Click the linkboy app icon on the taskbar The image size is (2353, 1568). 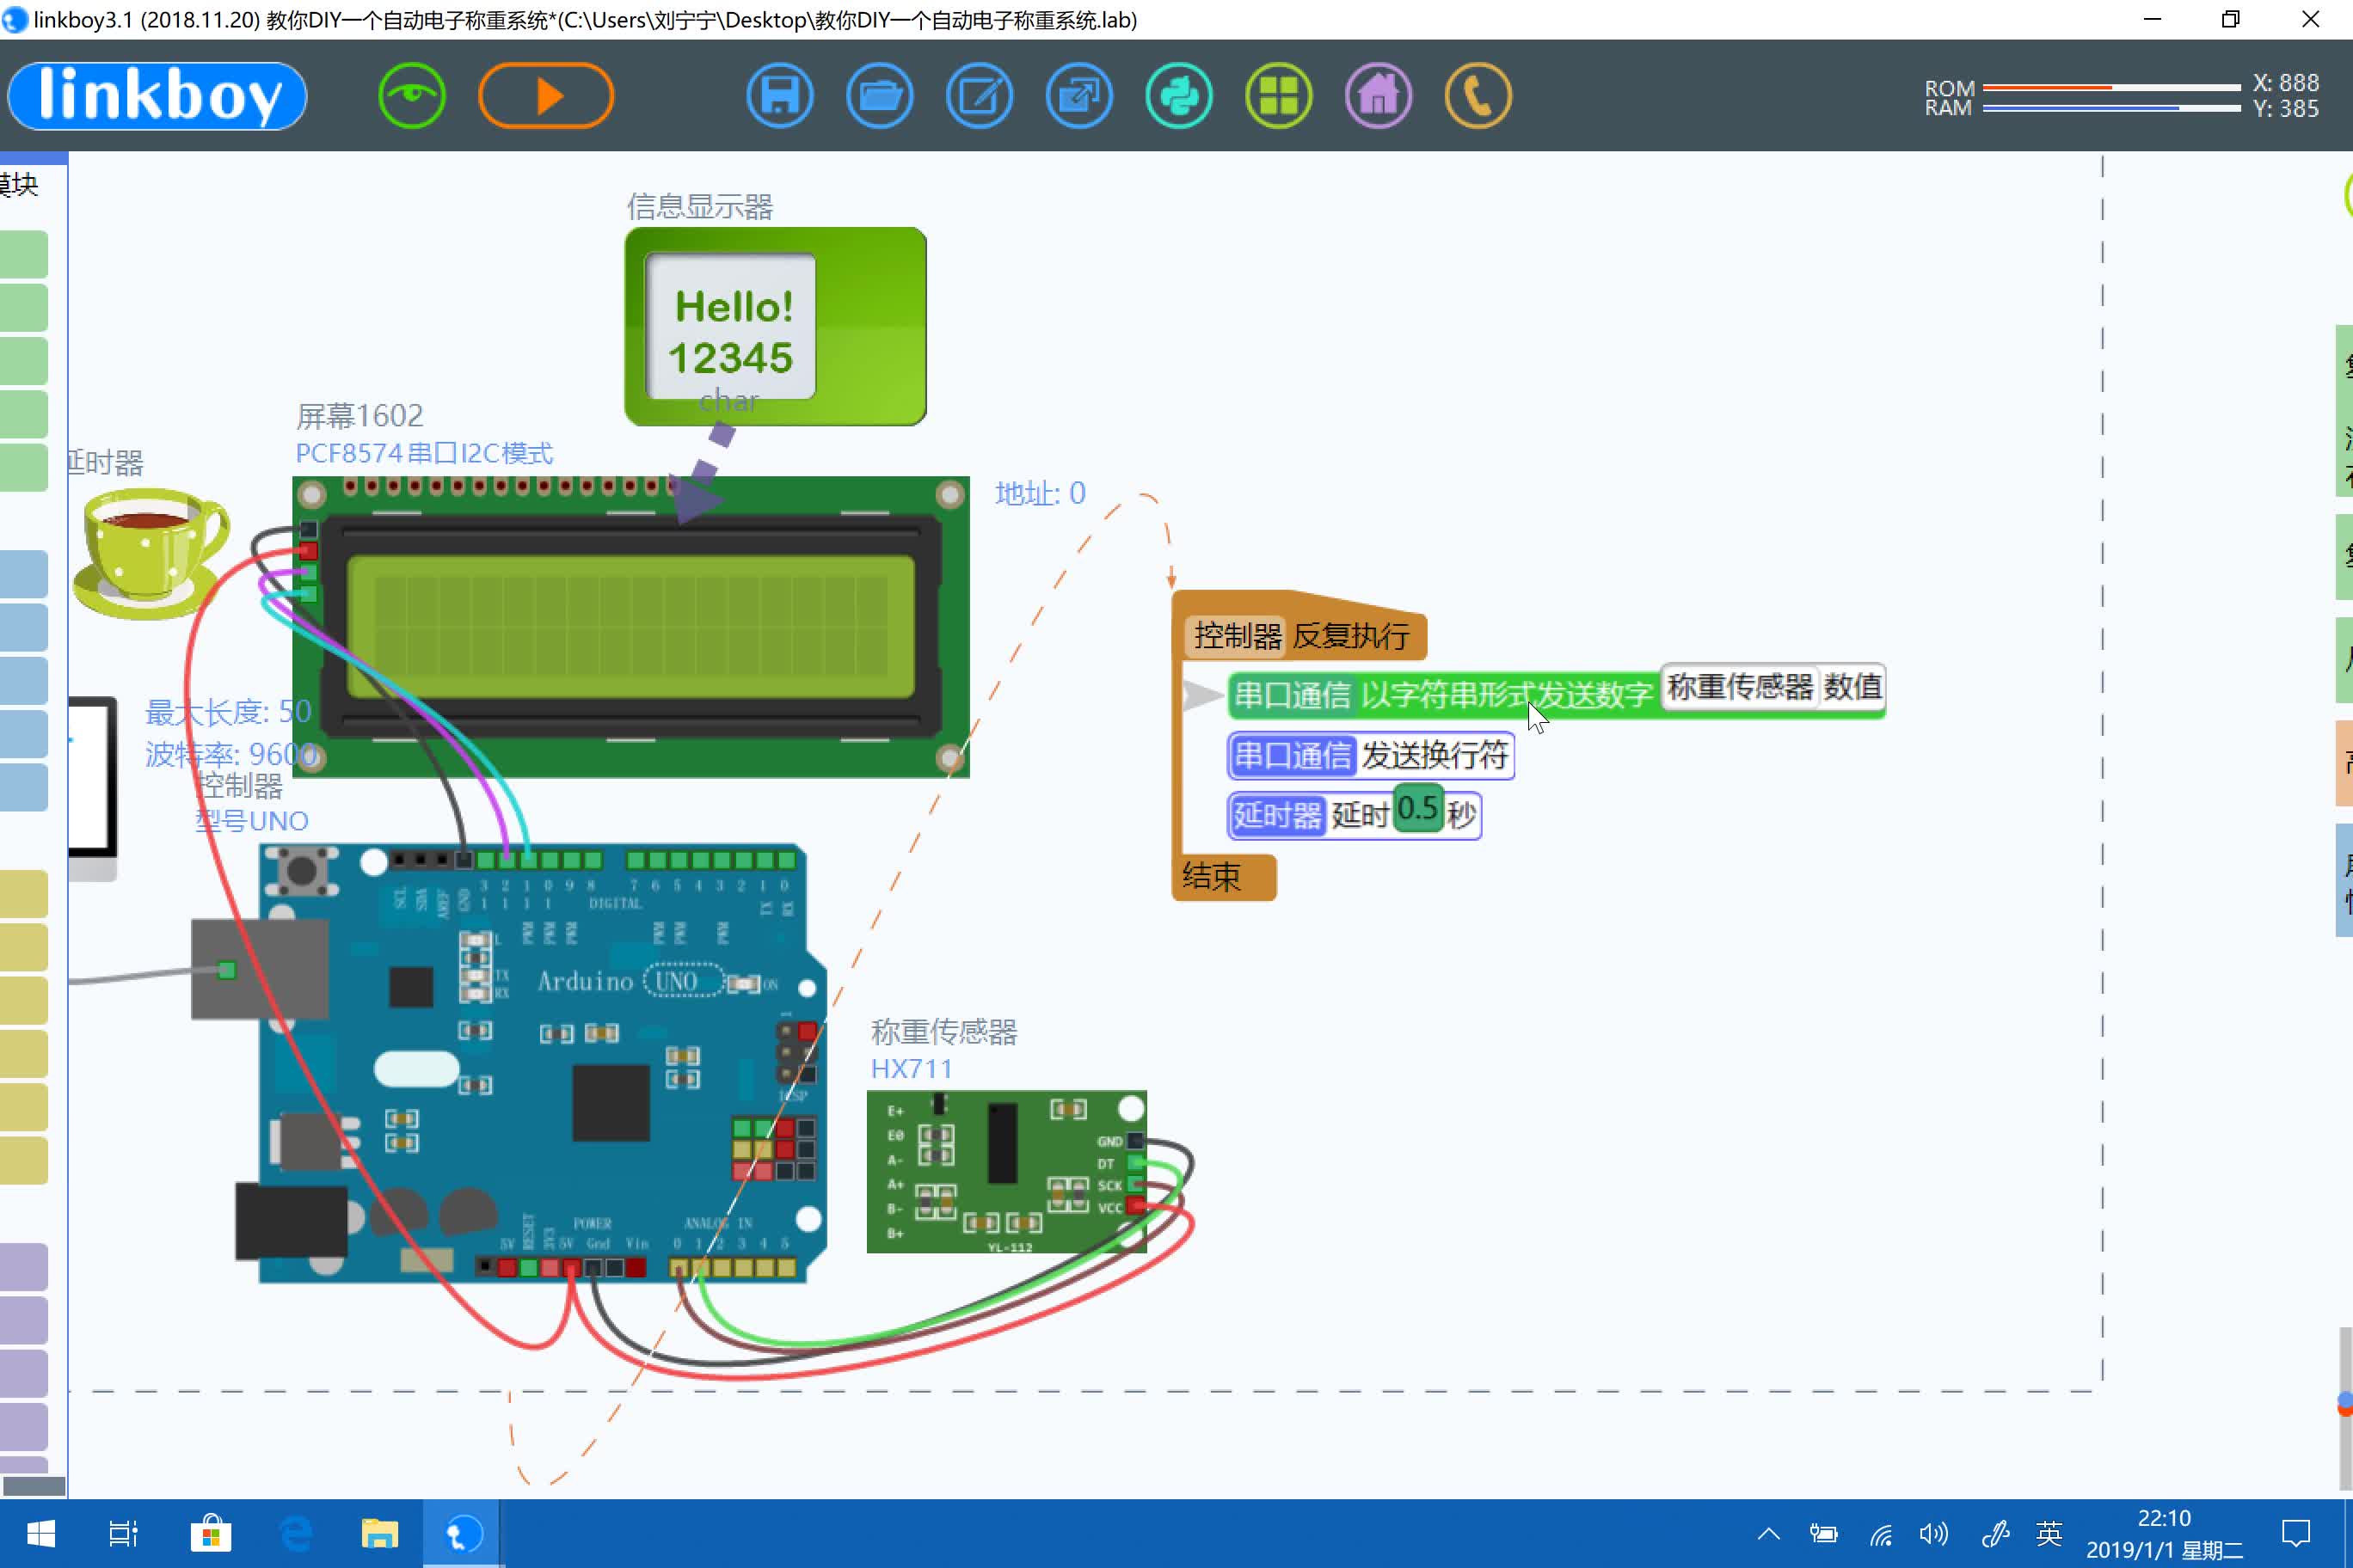[x=462, y=1534]
